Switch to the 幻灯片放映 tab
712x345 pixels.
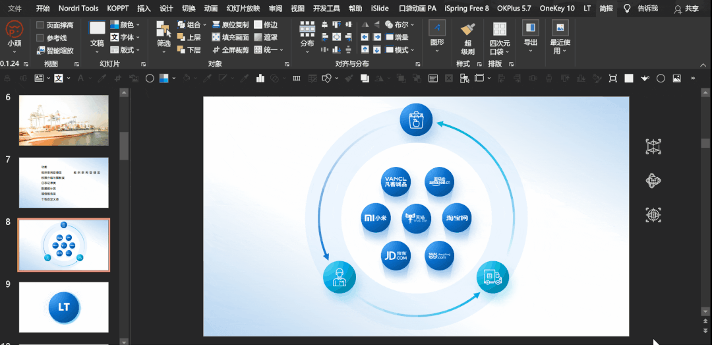243,8
